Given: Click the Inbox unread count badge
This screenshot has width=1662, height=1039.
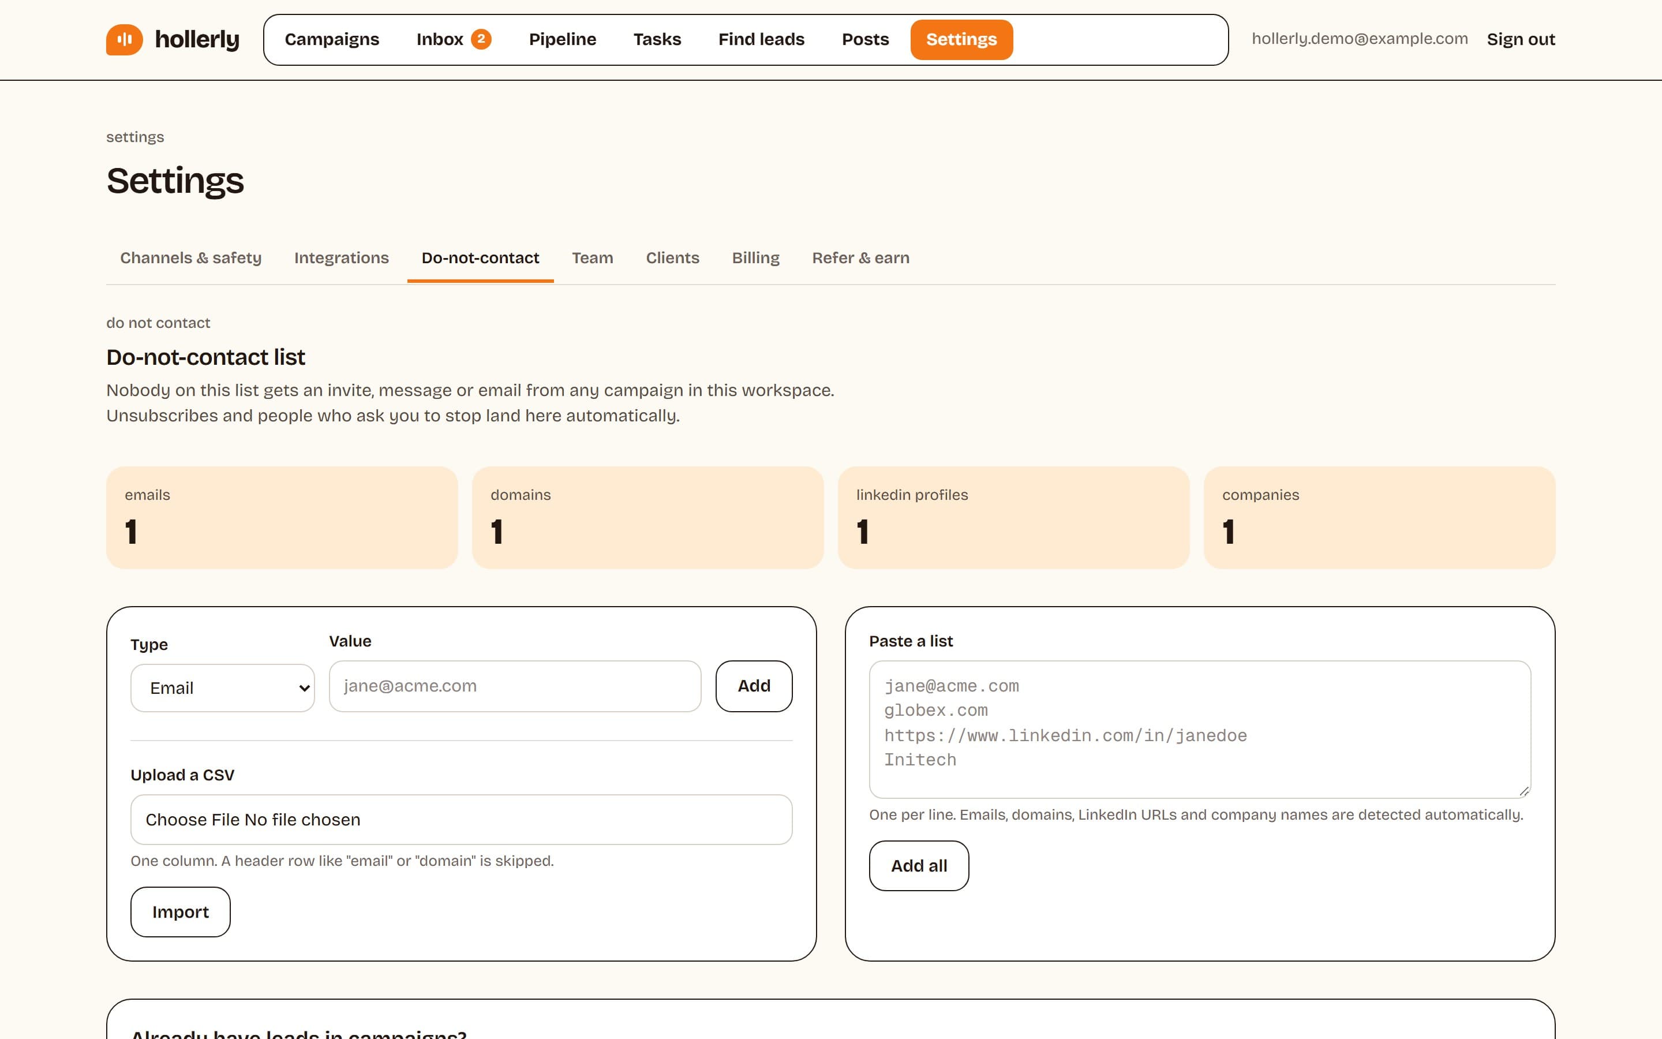Looking at the screenshot, I should (481, 39).
